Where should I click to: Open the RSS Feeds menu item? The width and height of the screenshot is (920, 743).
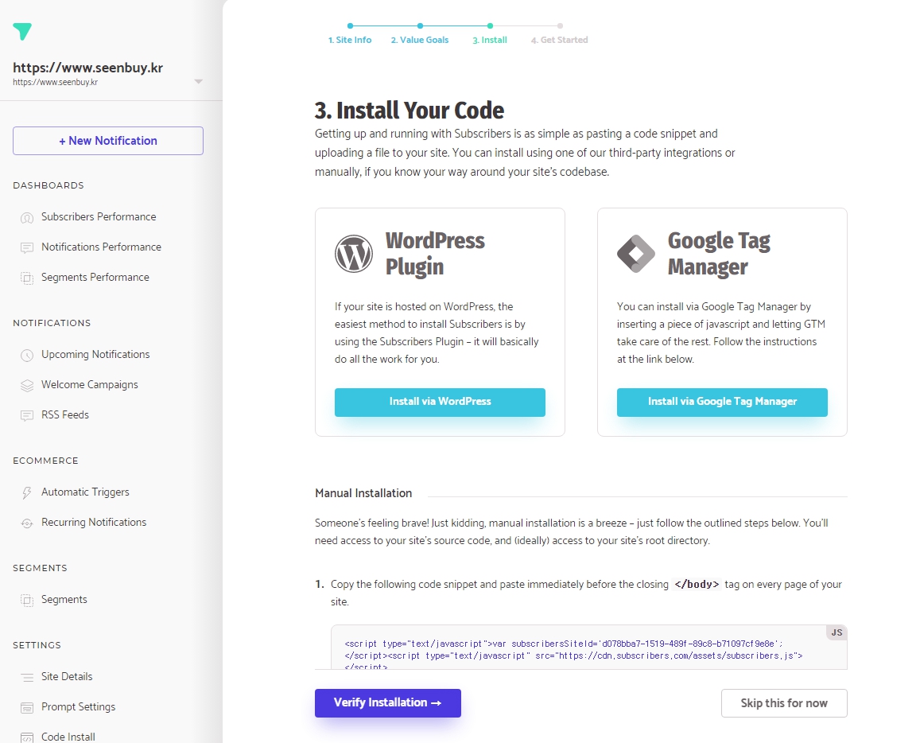pyautogui.click(x=65, y=414)
